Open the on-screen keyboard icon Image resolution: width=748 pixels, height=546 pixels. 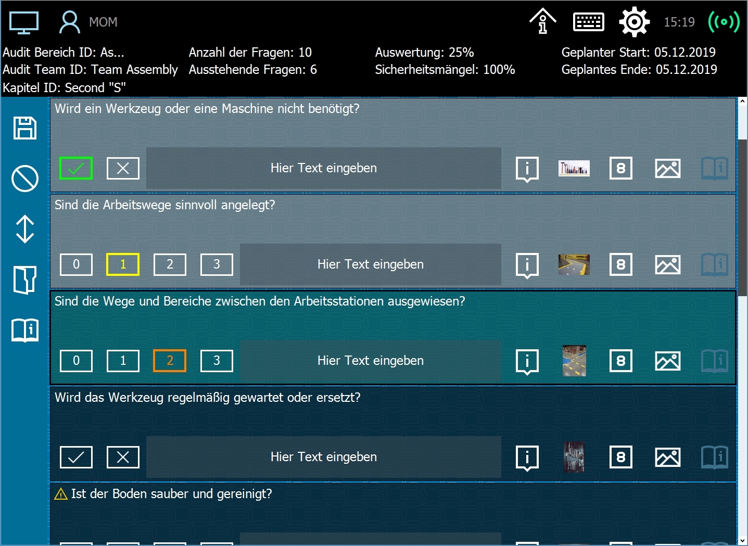(x=588, y=22)
